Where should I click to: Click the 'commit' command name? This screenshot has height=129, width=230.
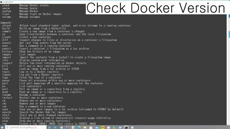6,31
